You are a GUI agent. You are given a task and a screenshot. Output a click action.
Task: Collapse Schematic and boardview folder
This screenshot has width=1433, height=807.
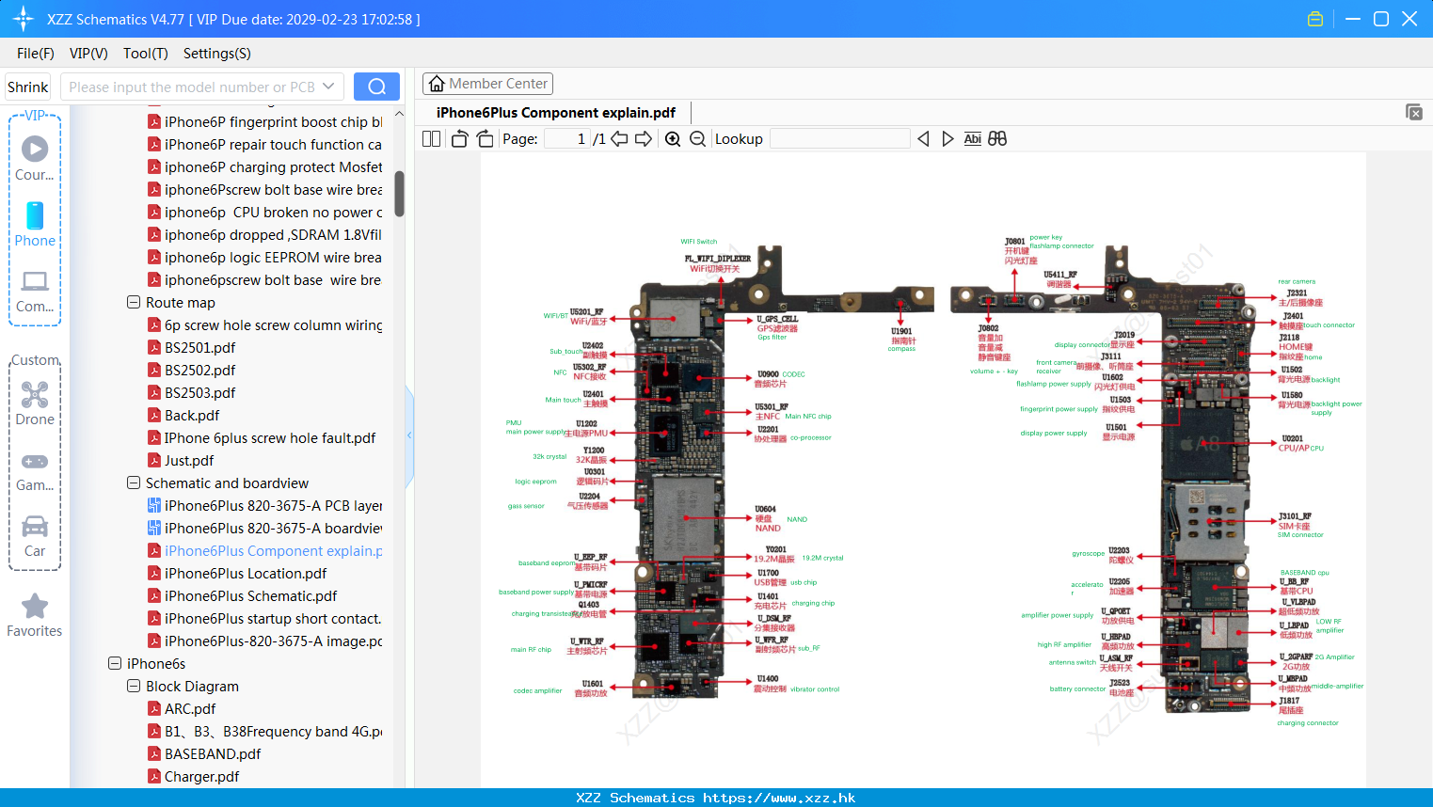point(133,483)
